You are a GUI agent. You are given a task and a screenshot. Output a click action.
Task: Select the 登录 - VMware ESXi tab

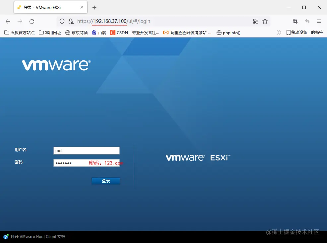[x=50, y=8]
